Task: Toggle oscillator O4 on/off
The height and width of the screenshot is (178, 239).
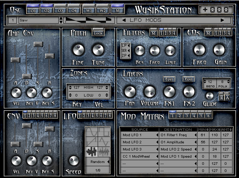Action: (74, 9)
